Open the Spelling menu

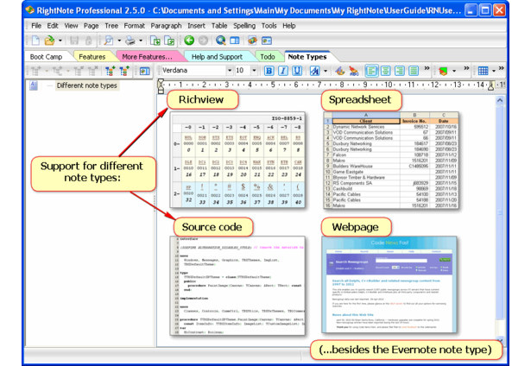click(x=244, y=26)
